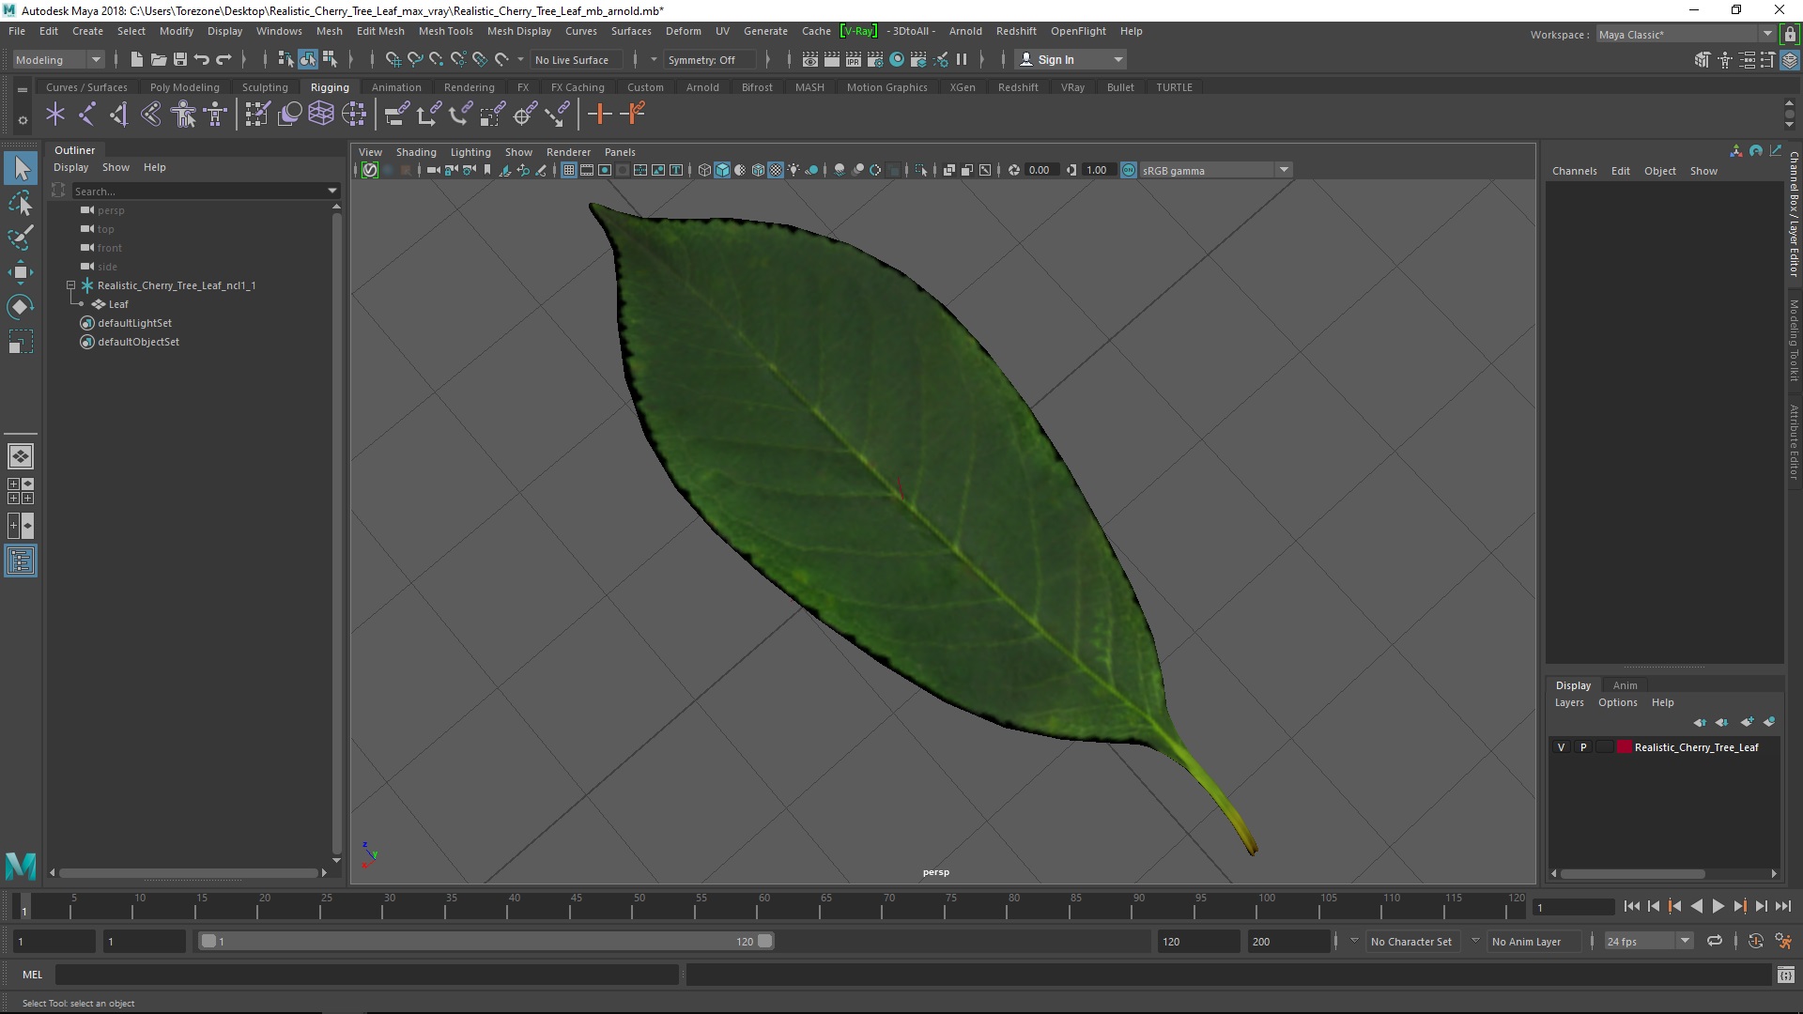The width and height of the screenshot is (1803, 1014).
Task: Open the Symmetry: Off dropdown
Action: click(710, 59)
